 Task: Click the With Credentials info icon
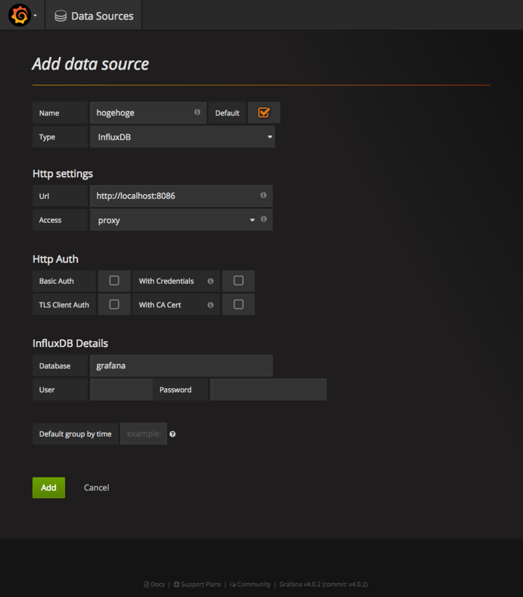(210, 281)
